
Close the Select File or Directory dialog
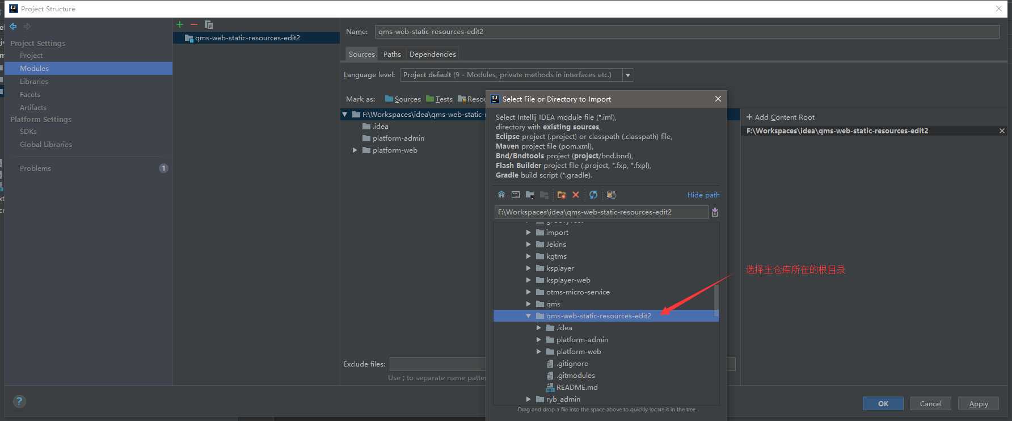click(x=718, y=99)
